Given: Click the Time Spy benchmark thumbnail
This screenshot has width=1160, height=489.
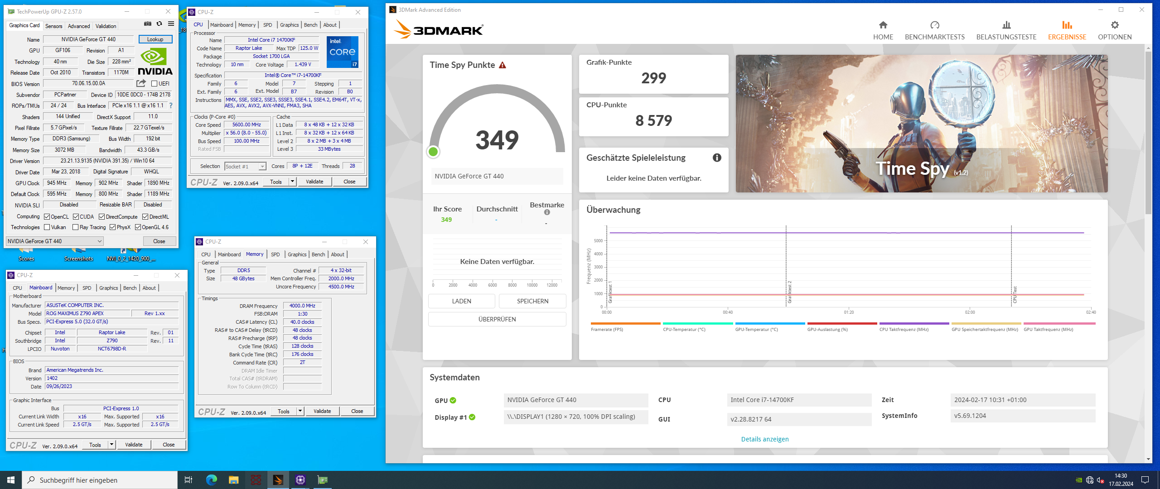Looking at the screenshot, I should click(922, 124).
